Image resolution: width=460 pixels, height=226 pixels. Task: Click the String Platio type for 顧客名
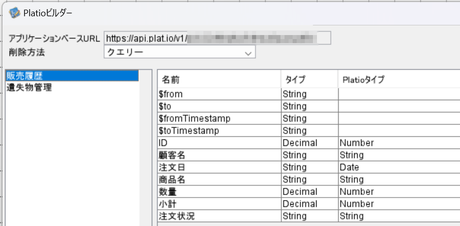pyautogui.click(x=399, y=155)
